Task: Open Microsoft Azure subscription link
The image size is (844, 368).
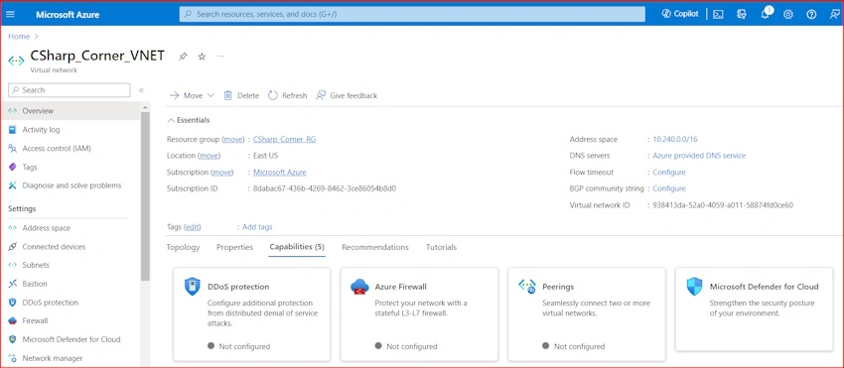Action: [x=280, y=173]
